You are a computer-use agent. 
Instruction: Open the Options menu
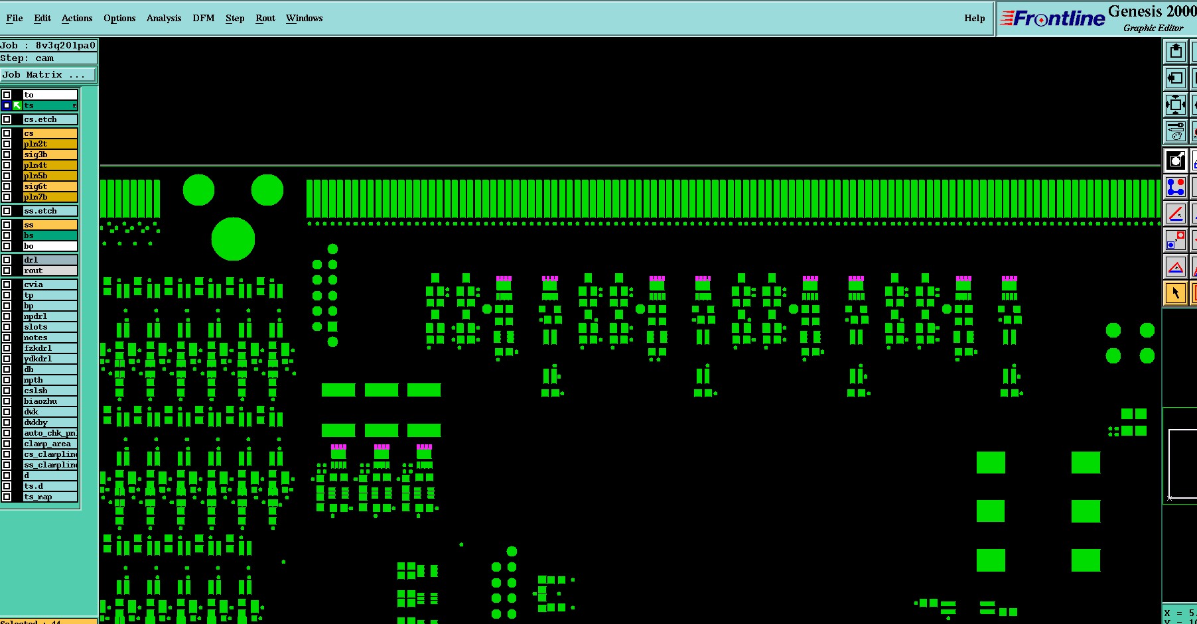pos(119,18)
